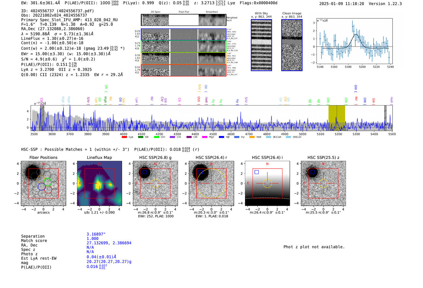Click the blue square marker in the z image
The image size is (423, 288).
coord(312,172)
